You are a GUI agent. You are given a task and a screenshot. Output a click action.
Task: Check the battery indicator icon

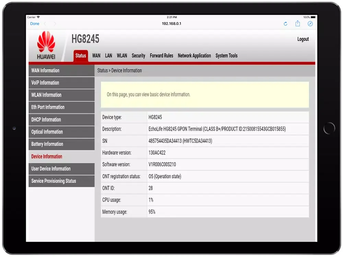pos(313,17)
